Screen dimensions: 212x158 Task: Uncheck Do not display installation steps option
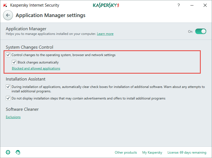[x=8, y=98]
